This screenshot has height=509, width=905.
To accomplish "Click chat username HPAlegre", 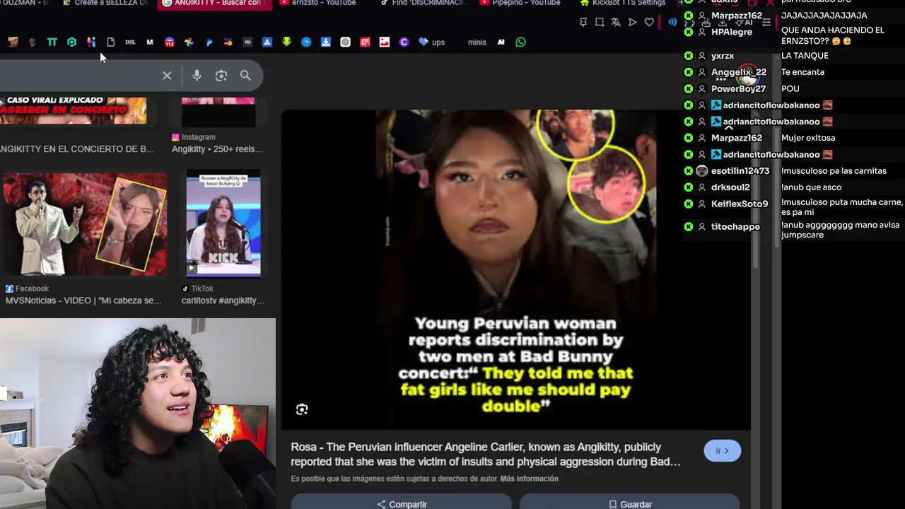I will (732, 32).
